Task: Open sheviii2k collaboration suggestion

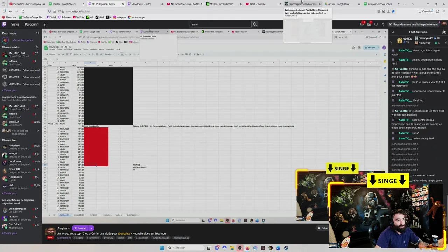Action: [x=21, y=123]
